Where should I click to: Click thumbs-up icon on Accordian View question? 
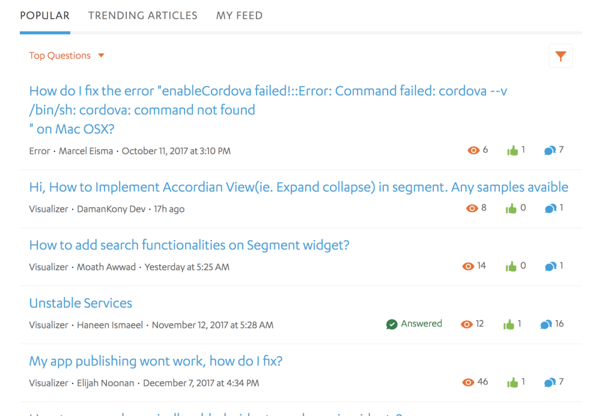[x=511, y=209]
